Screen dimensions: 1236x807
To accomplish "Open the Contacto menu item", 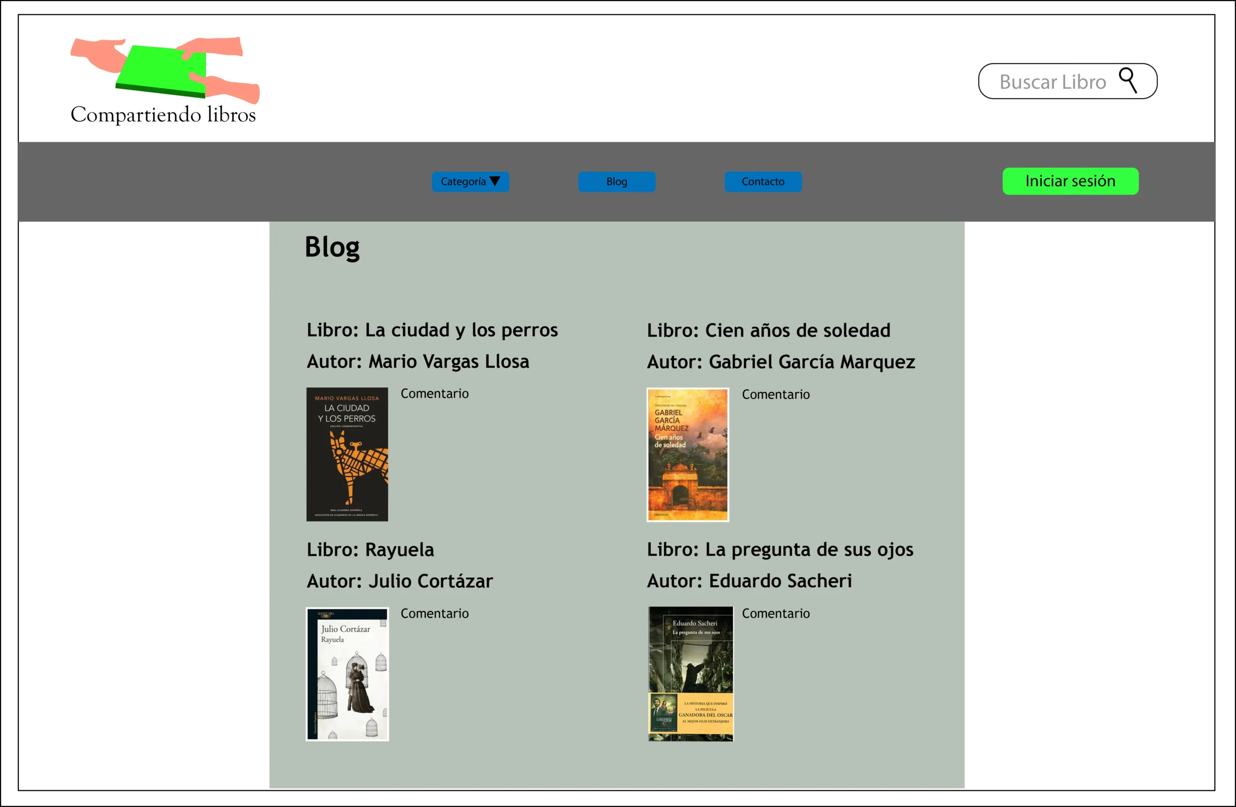I will (x=762, y=182).
